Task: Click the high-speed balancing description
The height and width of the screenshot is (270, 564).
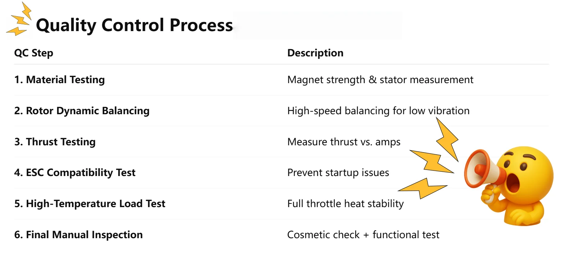Action: [x=378, y=111]
